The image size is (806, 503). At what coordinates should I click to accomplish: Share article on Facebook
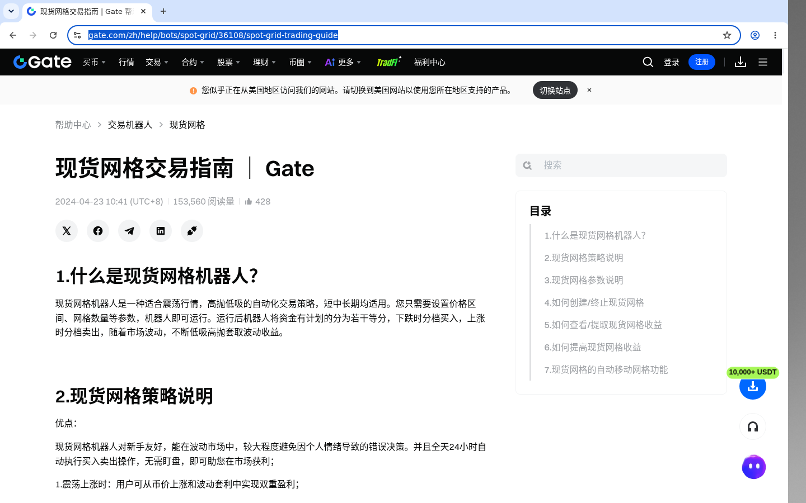click(98, 231)
